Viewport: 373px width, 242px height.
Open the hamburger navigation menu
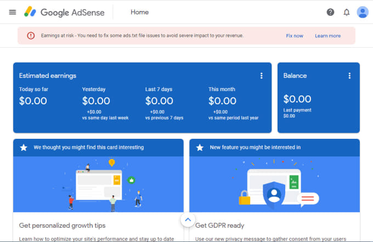coord(13,12)
